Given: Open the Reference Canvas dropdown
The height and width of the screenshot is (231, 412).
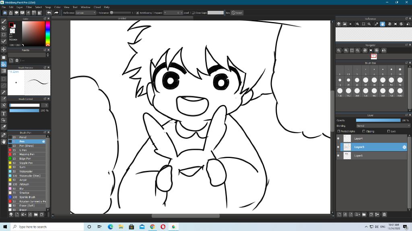Looking at the screenshot, I should pos(86,12).
